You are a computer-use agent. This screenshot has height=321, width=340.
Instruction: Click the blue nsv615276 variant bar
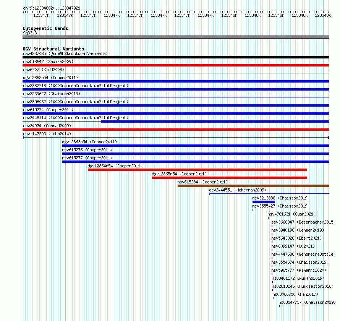[196, 154]
